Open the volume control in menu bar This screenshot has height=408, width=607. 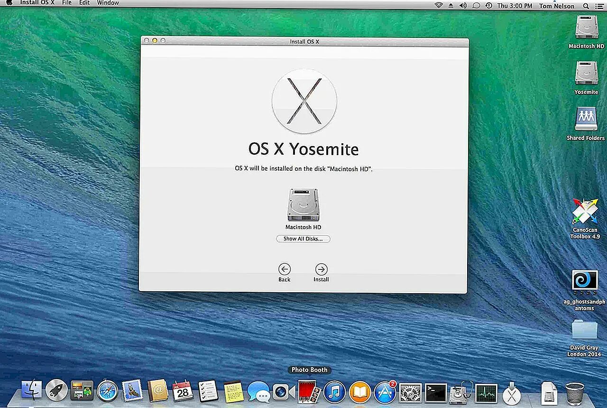tap(463, 6)
